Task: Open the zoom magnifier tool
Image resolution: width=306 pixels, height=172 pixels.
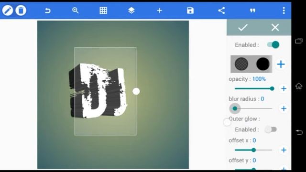Action: pyautogui.click(x=76, y=11)
